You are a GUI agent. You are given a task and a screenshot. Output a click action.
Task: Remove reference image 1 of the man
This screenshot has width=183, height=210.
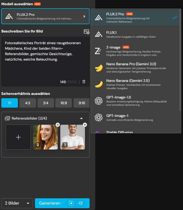[x=85, y=125]
